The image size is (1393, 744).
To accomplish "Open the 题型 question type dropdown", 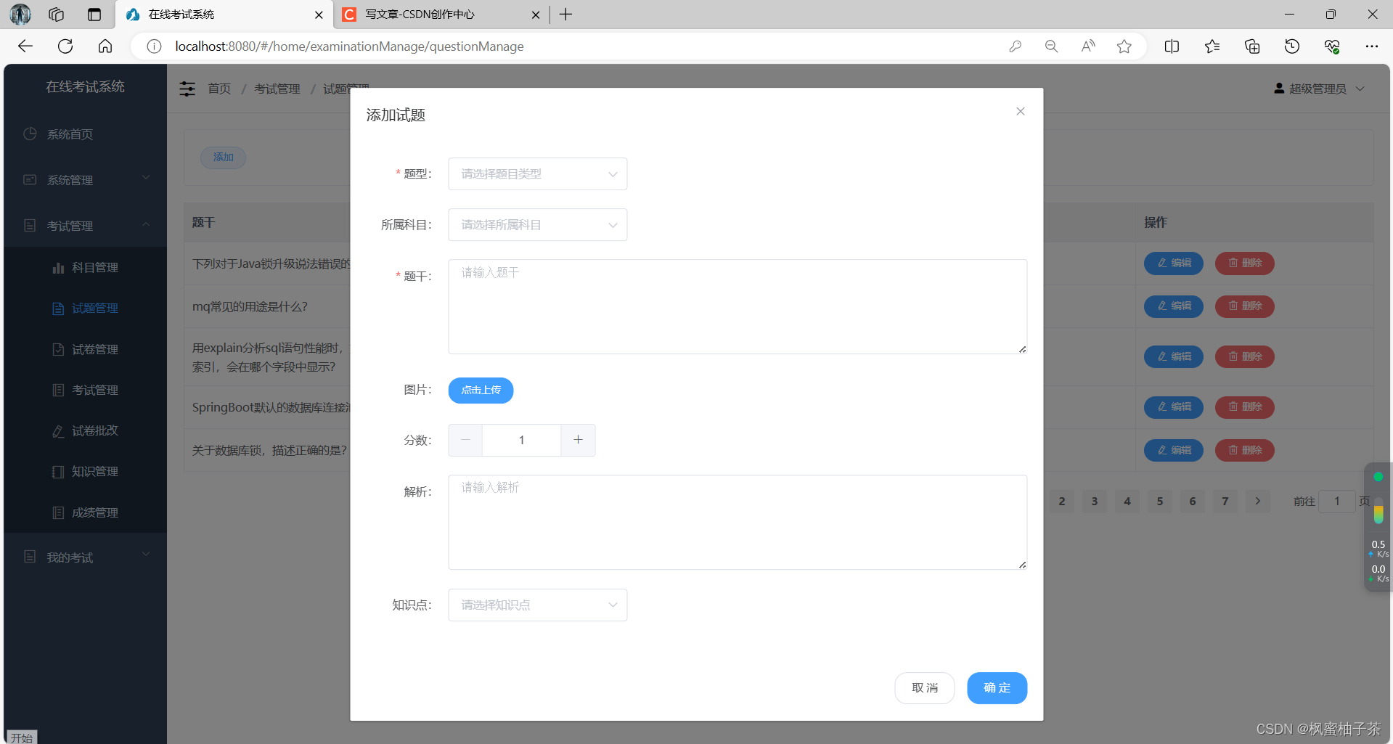I will pyautogui.click(x=537, y=173).
